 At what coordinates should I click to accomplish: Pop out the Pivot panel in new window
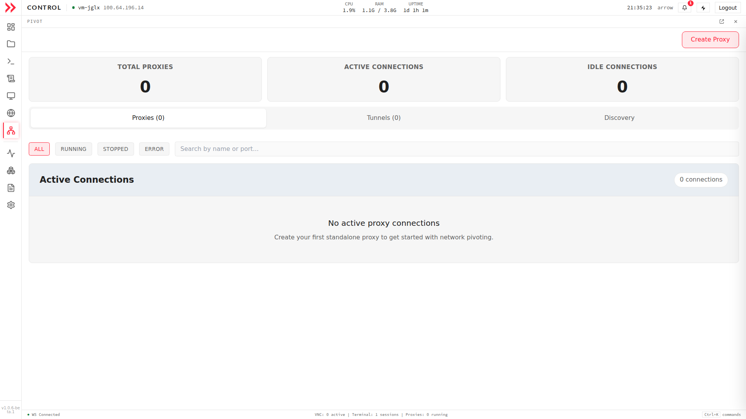point(722,21)
